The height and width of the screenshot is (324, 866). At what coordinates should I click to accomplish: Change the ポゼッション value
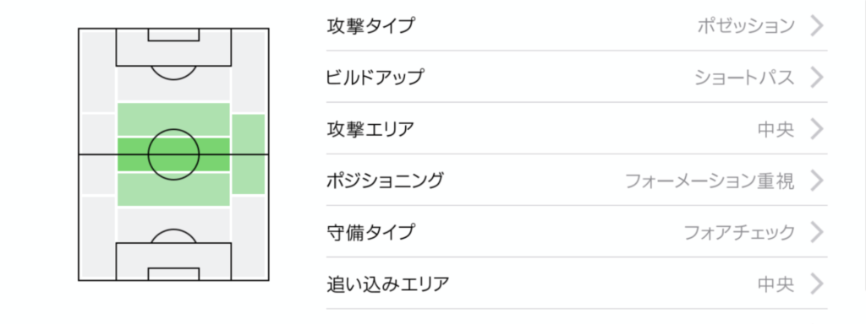(x=746, y=26)
